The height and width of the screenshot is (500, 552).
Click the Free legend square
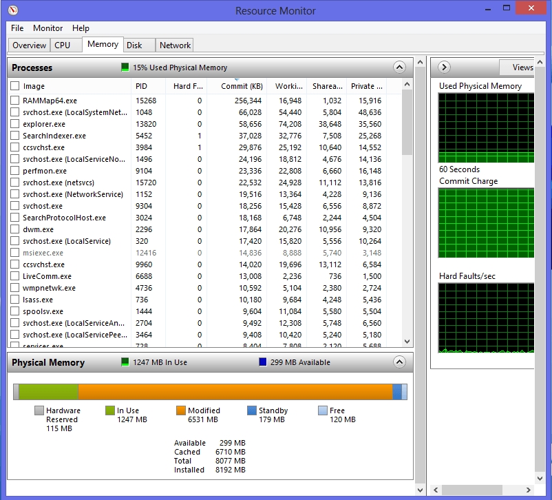323,410
